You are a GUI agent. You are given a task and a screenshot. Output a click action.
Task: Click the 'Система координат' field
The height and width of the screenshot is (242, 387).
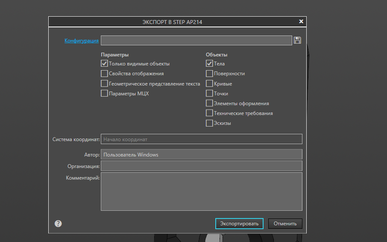point(201,139)
